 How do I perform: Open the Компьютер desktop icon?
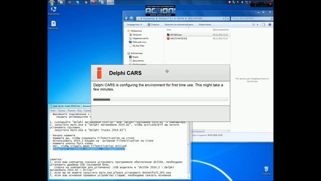[54, 11]
